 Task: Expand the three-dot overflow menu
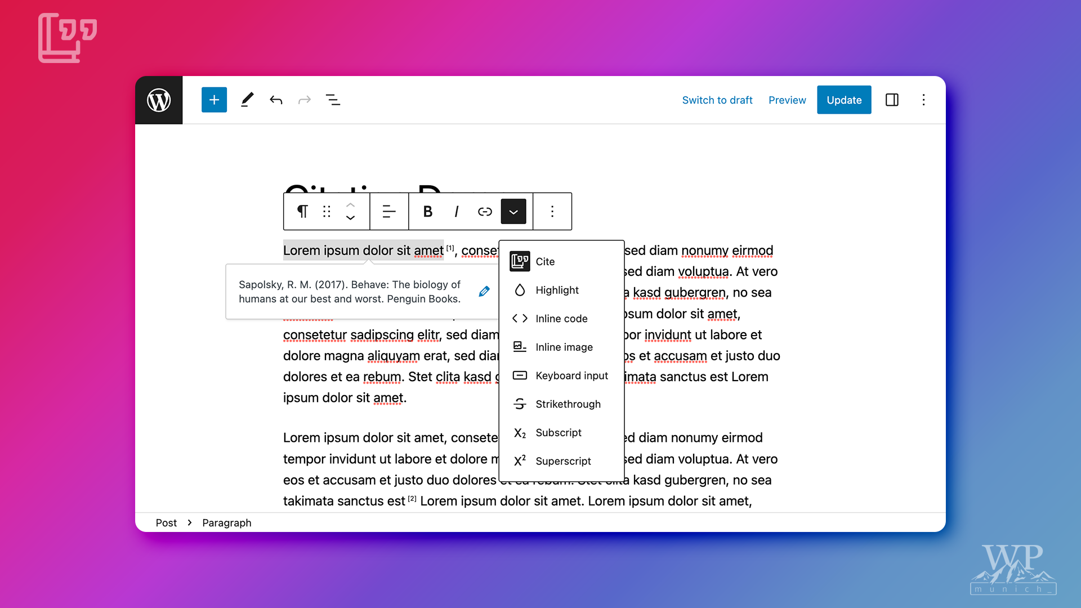coord(552,212)
